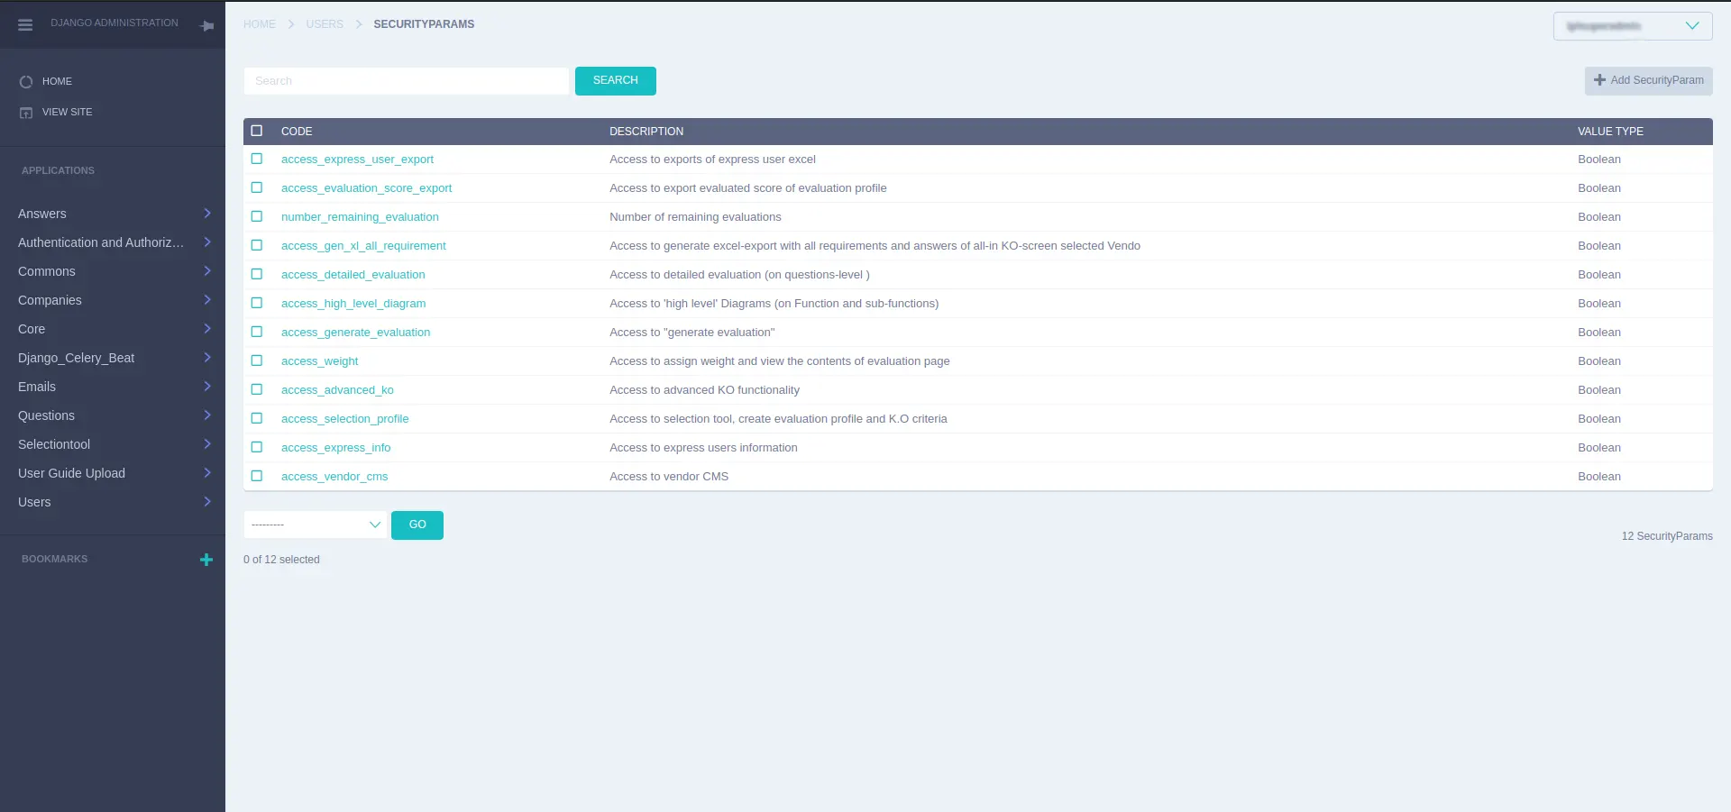Expand the Core chevron
The height and width of the screenshot is (812, 1731).
tap(207, 329)
